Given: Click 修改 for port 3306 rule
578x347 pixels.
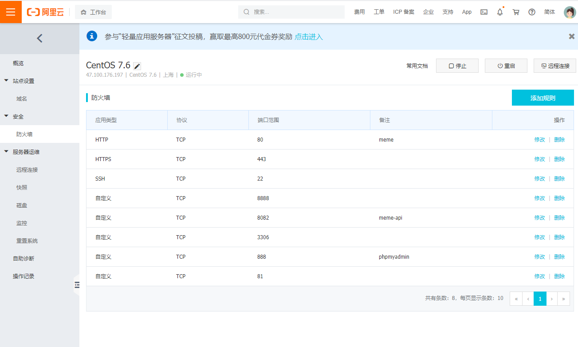Looking at the screenshot, I should click(x=539, y=237).
